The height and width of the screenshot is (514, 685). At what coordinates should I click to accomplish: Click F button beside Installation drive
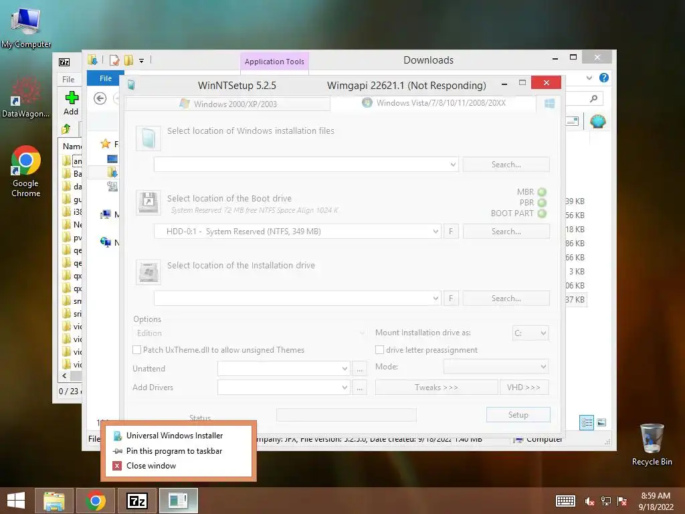tap(451, 298)
